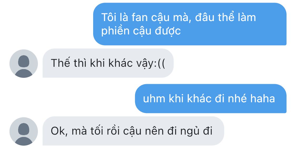
Task: Select the blue "Tôi là fan cậu mà" bubble
Action: click(190, 24)
